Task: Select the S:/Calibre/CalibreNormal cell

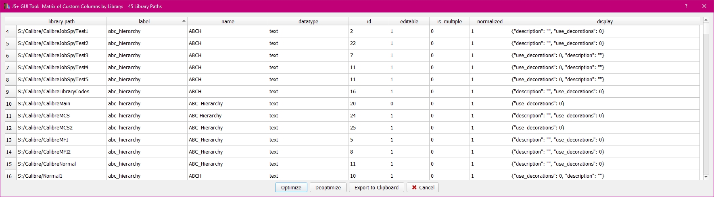Action: point(61,164)
